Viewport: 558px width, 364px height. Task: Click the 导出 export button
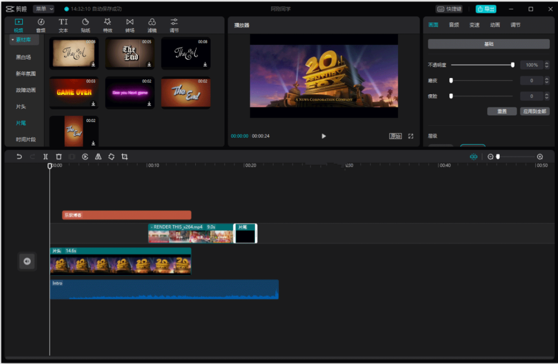tap(486, 9)
